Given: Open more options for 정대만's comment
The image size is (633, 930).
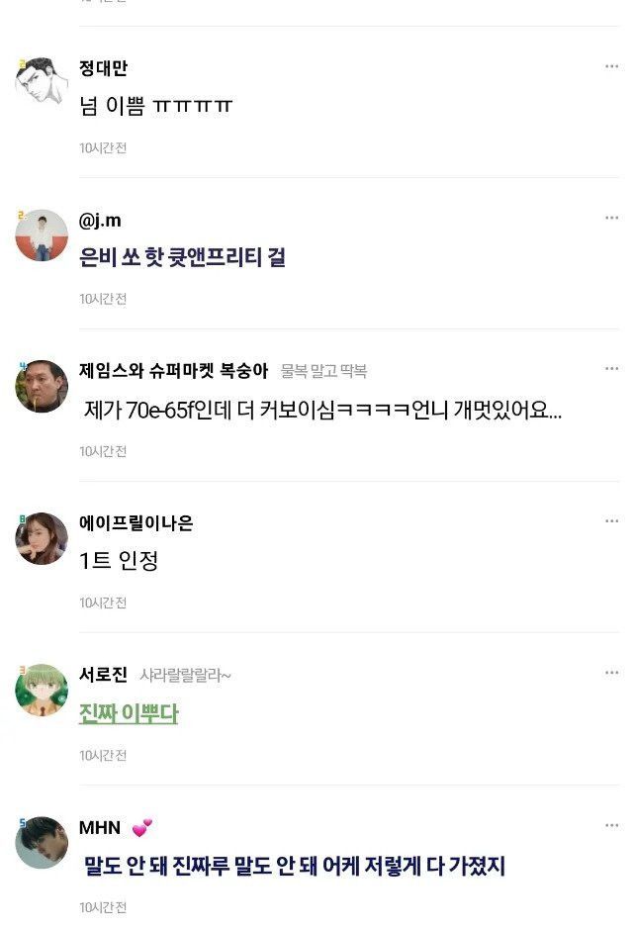Looking at the screenshot, I should [x=612, y=66].
